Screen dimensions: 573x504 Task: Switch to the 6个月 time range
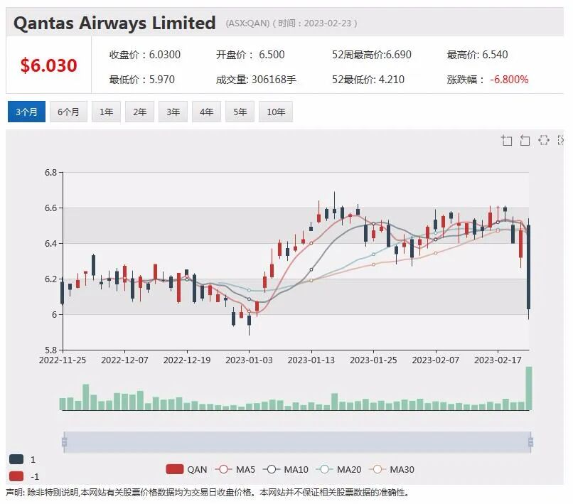click(x=68, y=112)
